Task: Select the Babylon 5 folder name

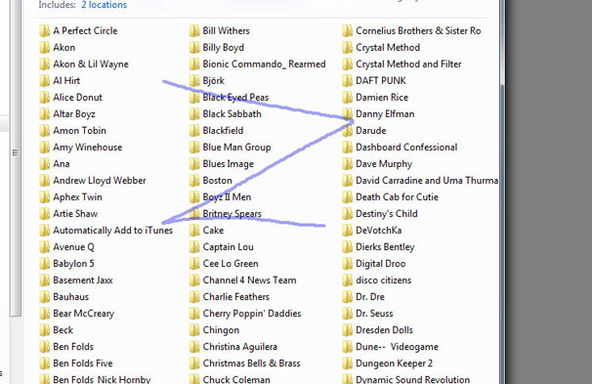Action: point(73,264)
